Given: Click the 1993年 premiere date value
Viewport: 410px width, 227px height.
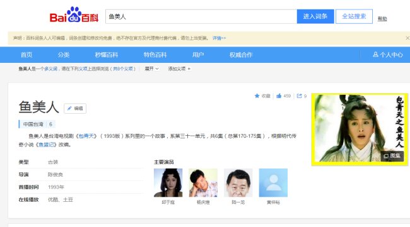Looking at the screenshot, I should (56, 187).
